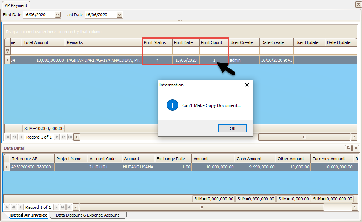Go to previous record in Data Detail navigator
362x222 pixels.
click(x=20, y=207)
